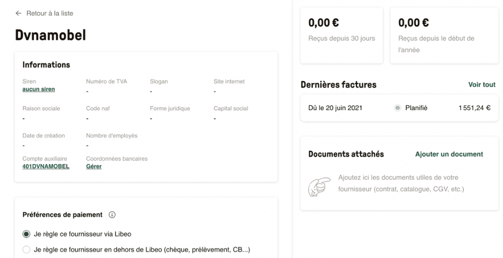The height and width of the screenshot is (258, 503).
Task: Click the Reçus depuis le début de l'année card
Action: pyautogui.click(x=444, y=35)
